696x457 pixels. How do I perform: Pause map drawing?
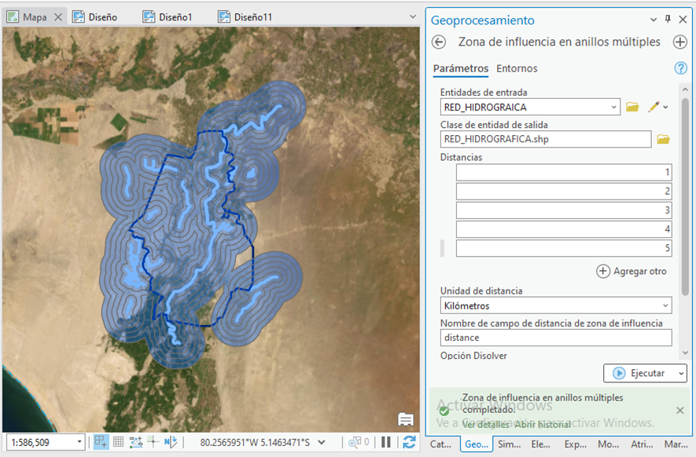tap(386, 442)
